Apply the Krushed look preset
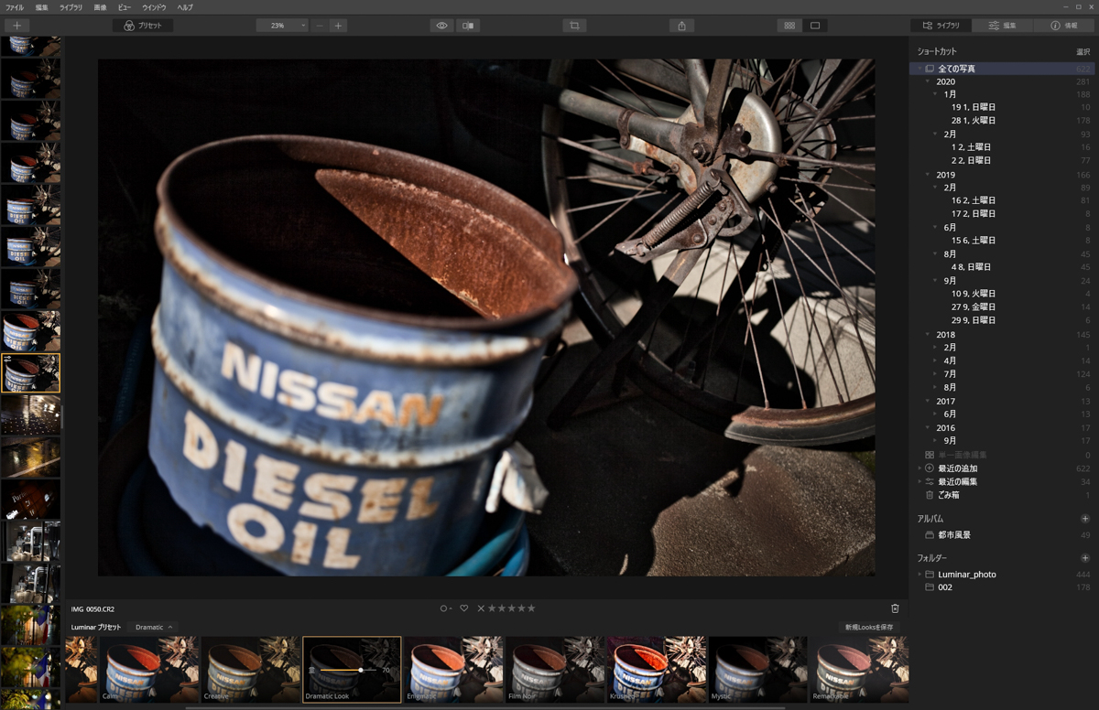The image size is (1099, 710). coord(657,670)
